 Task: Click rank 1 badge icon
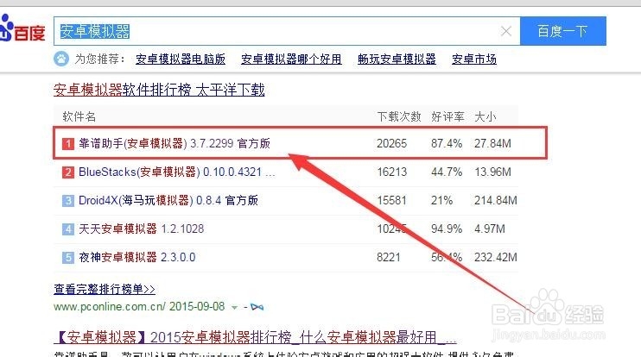(x=68, y=144)
